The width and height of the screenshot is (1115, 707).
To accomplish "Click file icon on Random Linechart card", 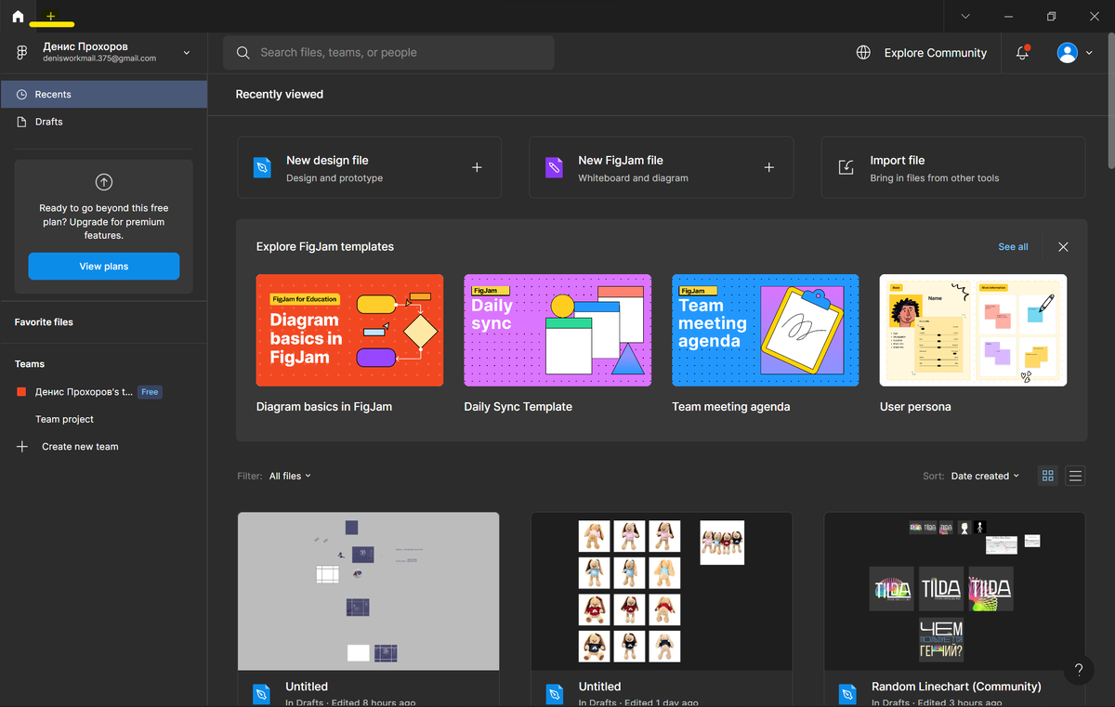I will coord(847,694).
